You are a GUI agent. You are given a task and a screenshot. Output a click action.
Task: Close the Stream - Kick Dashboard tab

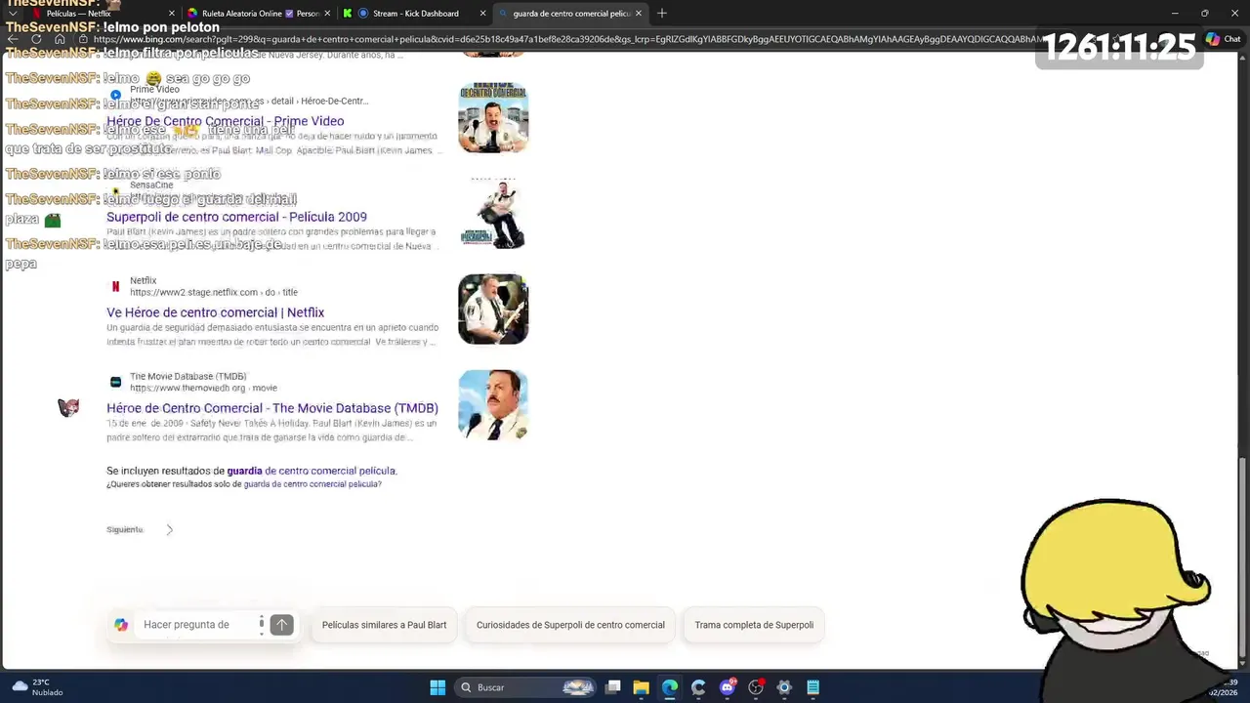(482, 14)
